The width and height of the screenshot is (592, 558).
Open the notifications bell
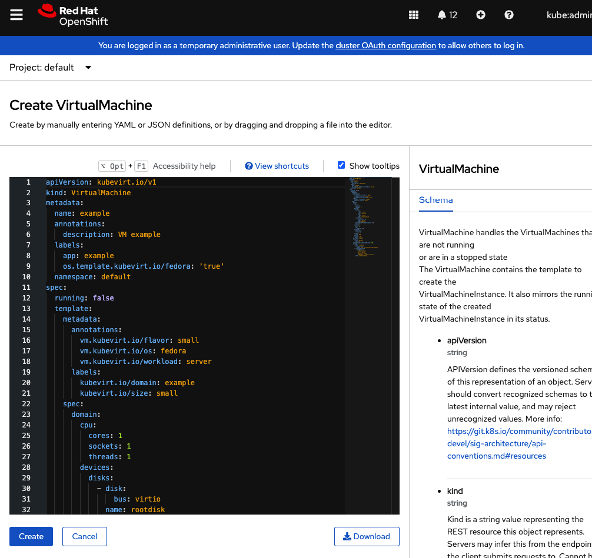pos(447,15)
